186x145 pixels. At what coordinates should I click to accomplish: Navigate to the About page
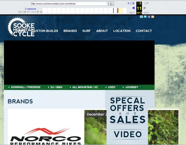tap(102, 31)
